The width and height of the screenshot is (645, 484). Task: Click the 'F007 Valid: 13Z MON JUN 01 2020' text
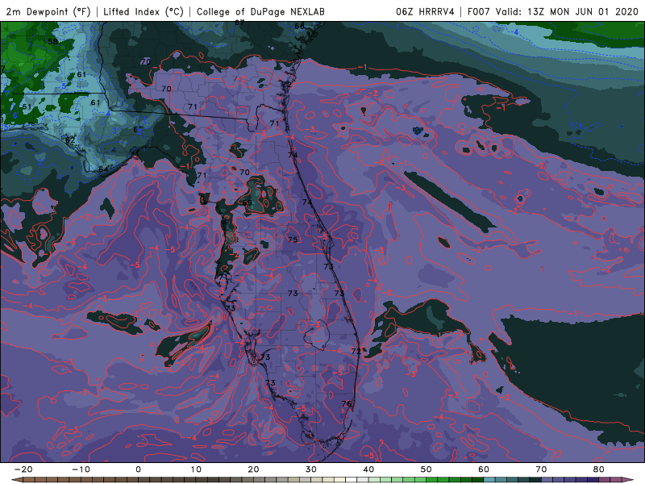(x=552, y=11)
